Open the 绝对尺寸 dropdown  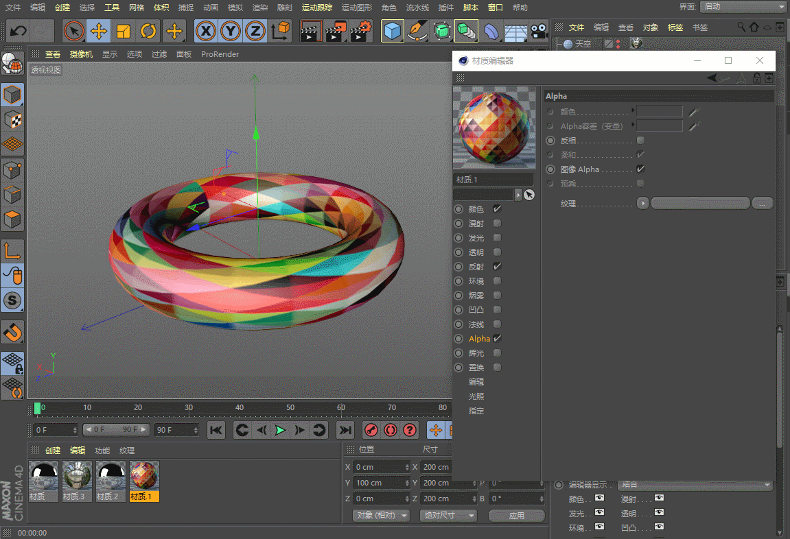(x=448, y=516)
